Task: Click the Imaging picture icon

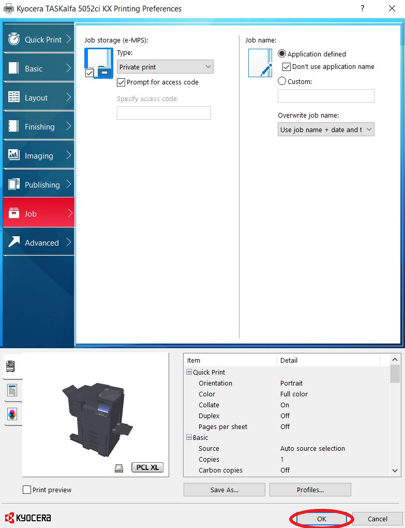Action: coord(14,155)
